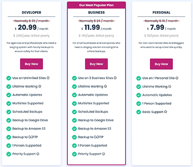Viewport: 193px width, 167px height.
Task: Click info icon next to Developer Lifetime Working
Action: [x=40, y=86]
